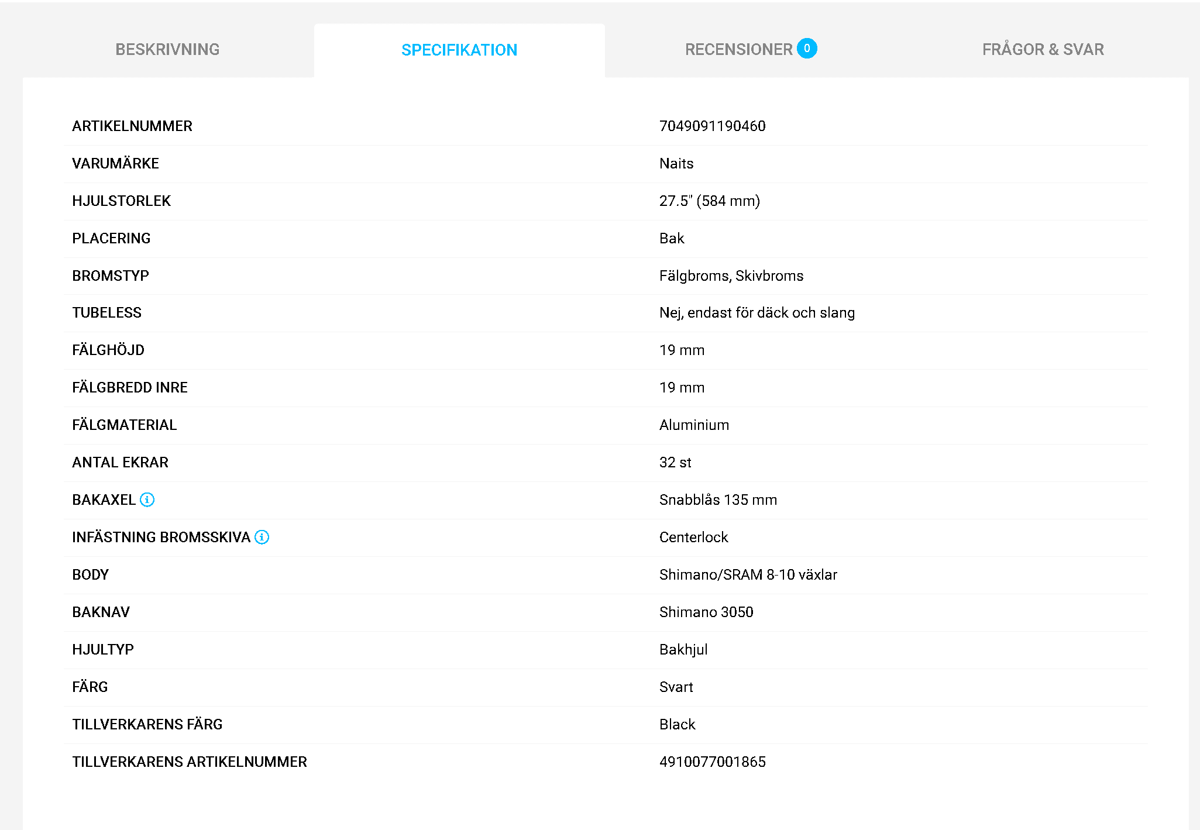The image size is (1200, 830).
Task: Click the Tubeless row value text
Action: (757, 313)
